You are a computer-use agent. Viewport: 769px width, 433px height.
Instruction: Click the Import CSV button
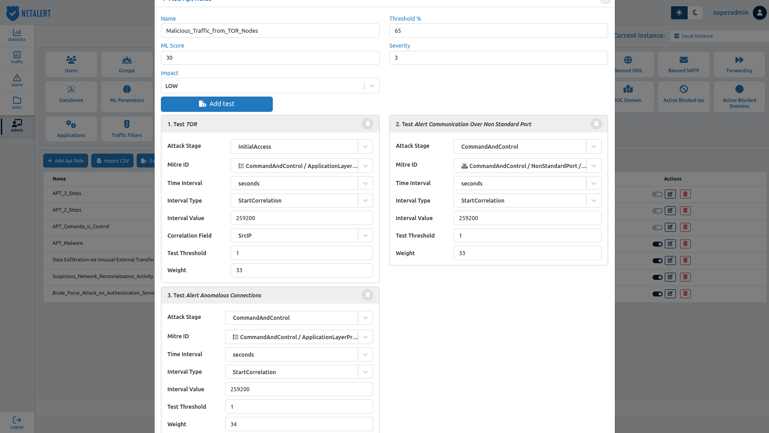(x=112, y=161)
